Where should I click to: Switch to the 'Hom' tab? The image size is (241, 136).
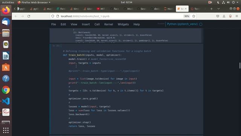pos(168,9)
